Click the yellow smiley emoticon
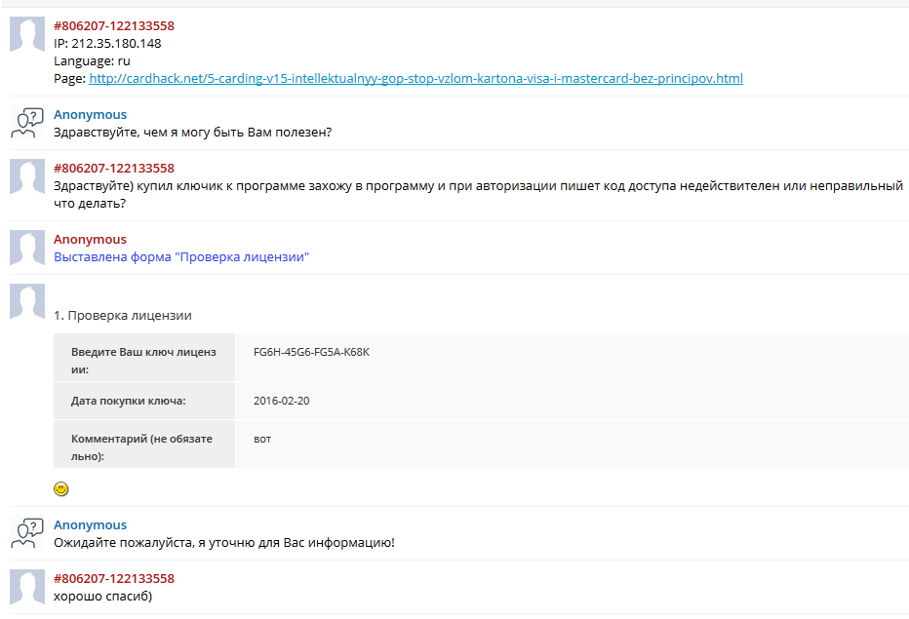This screenshot has width=909, height=619. (x=60, y=489)
